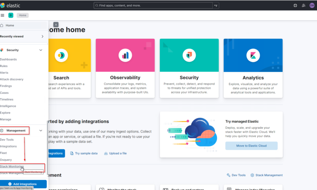Click the Upload a file icon
Viewport: 317px width, 190px height.
tap(106, 153)
